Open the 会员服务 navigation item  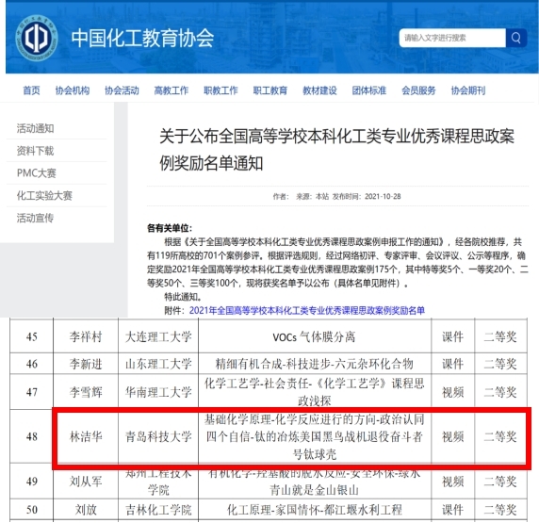[x=418, y=90]
